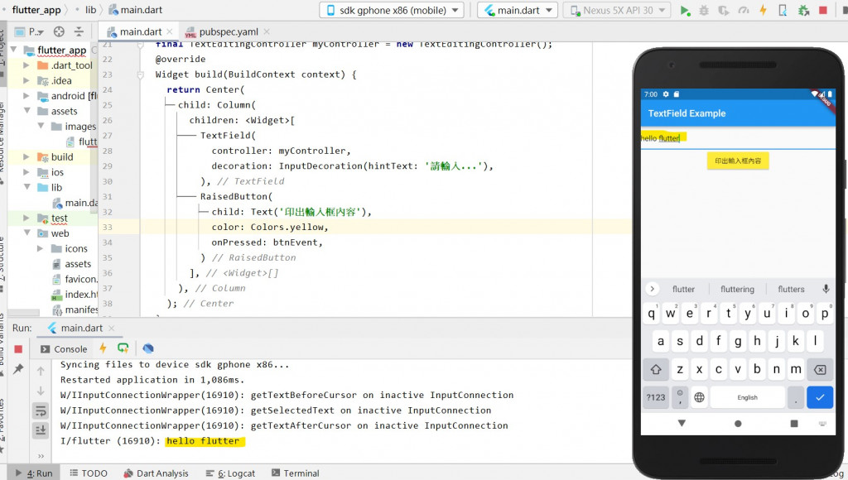Run the app with the green play icon
Screen dimensions: 848x480
tap(685, 10)
